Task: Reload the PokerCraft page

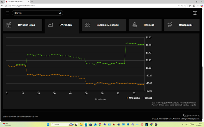Action: [6, 6]
